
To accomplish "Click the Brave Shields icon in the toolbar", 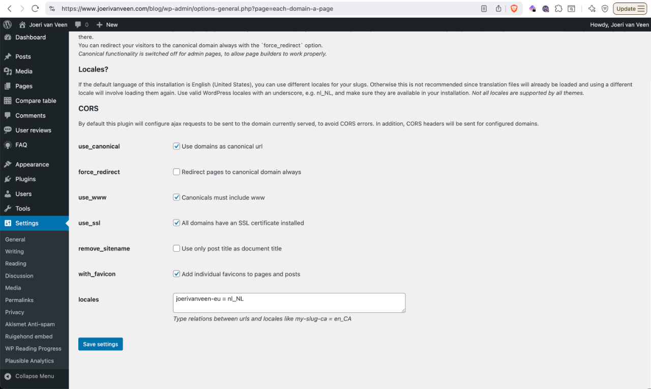I will [x=514, y=8].
